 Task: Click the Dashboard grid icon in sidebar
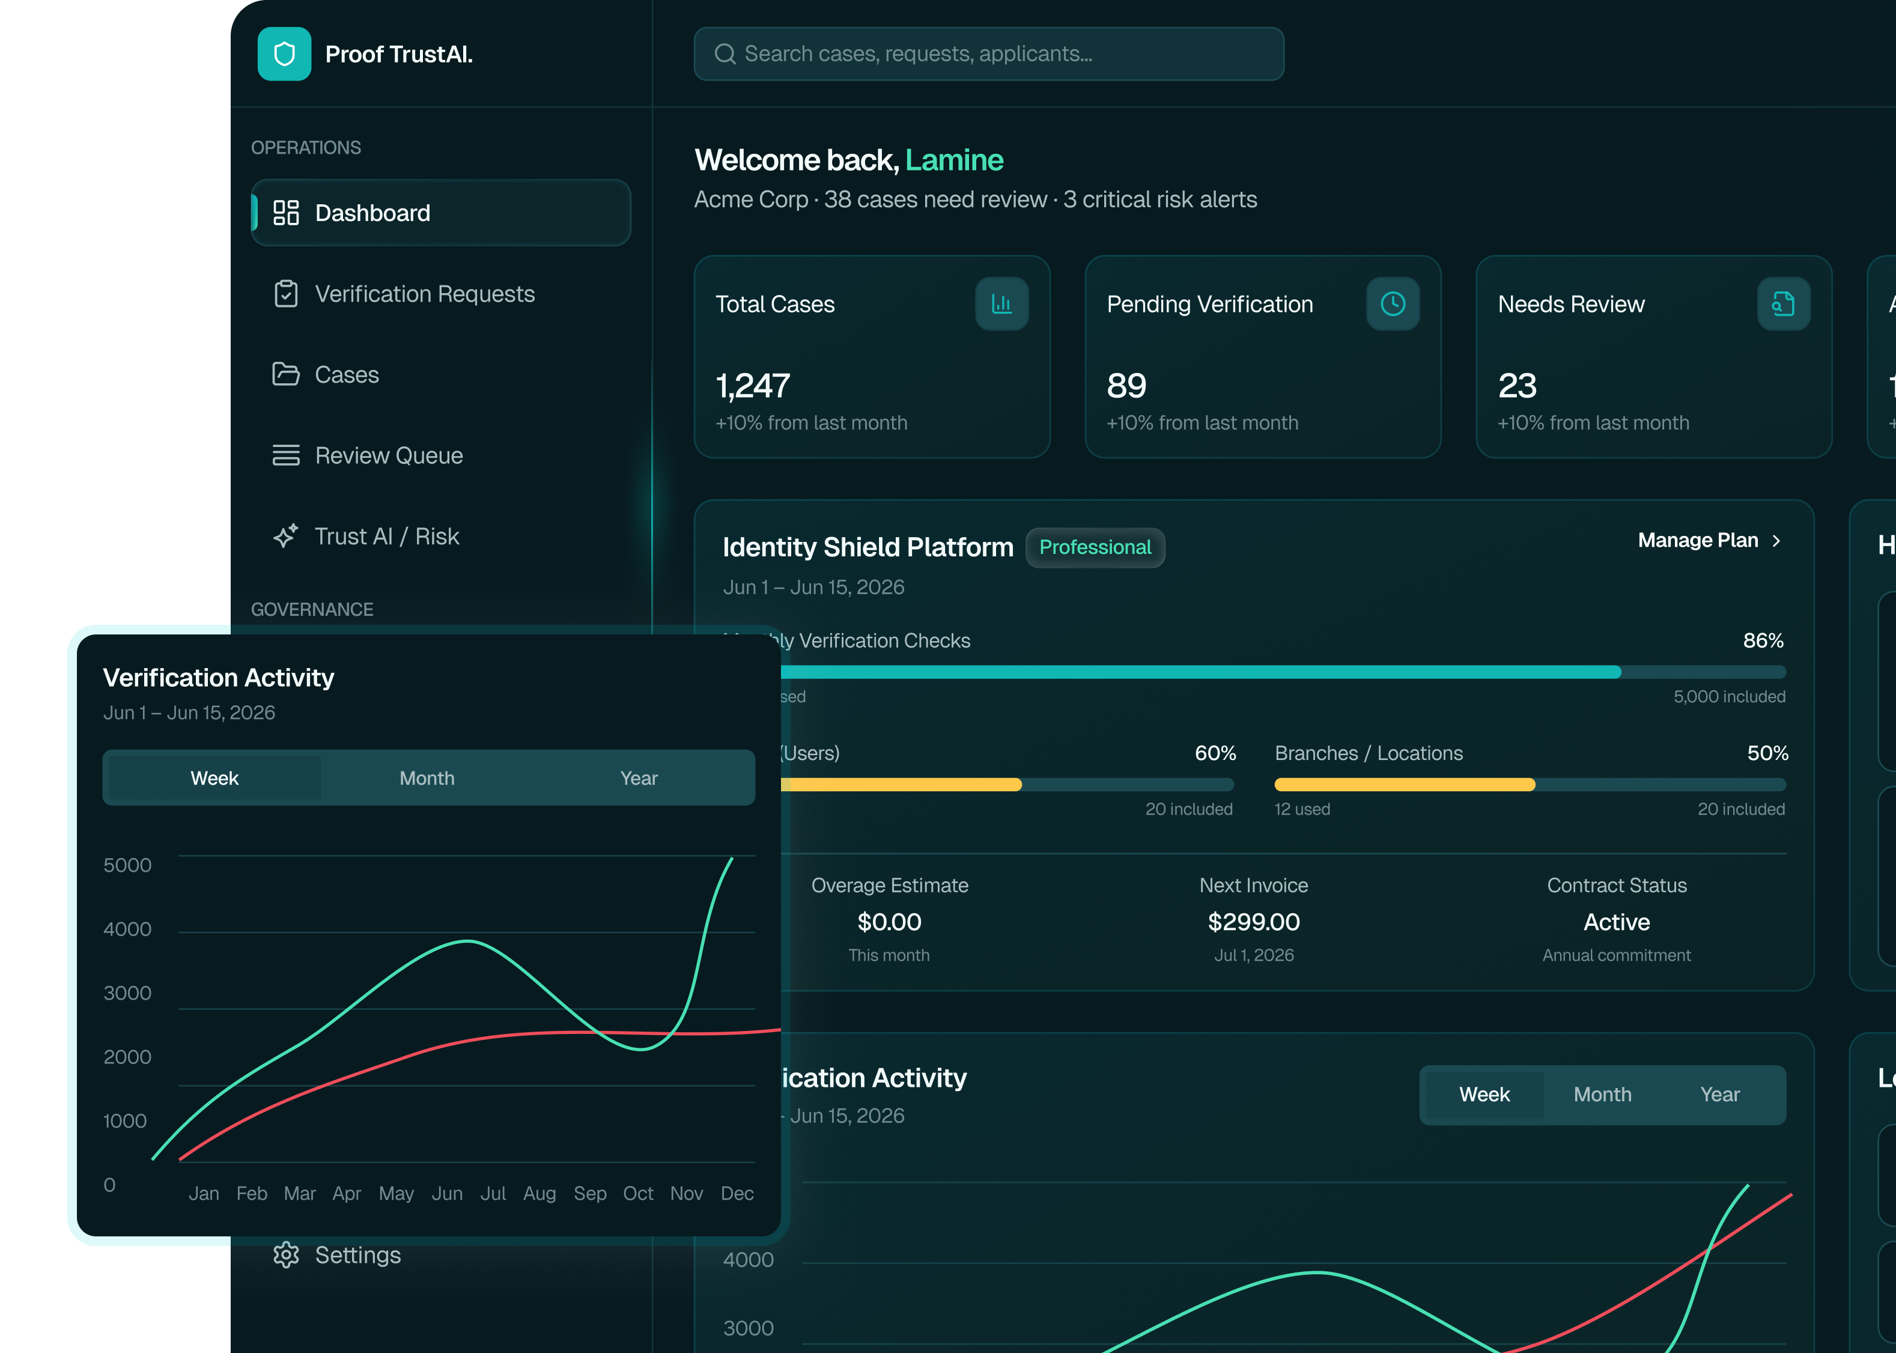tap(286, 213)
